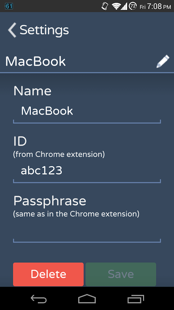Tap the screen rotation status icon
This screenshot has height=310, width=174.
coord(105,6)
